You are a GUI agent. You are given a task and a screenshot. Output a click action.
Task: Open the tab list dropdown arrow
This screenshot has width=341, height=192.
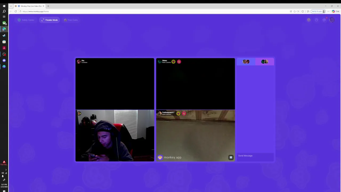click(11, 6)
